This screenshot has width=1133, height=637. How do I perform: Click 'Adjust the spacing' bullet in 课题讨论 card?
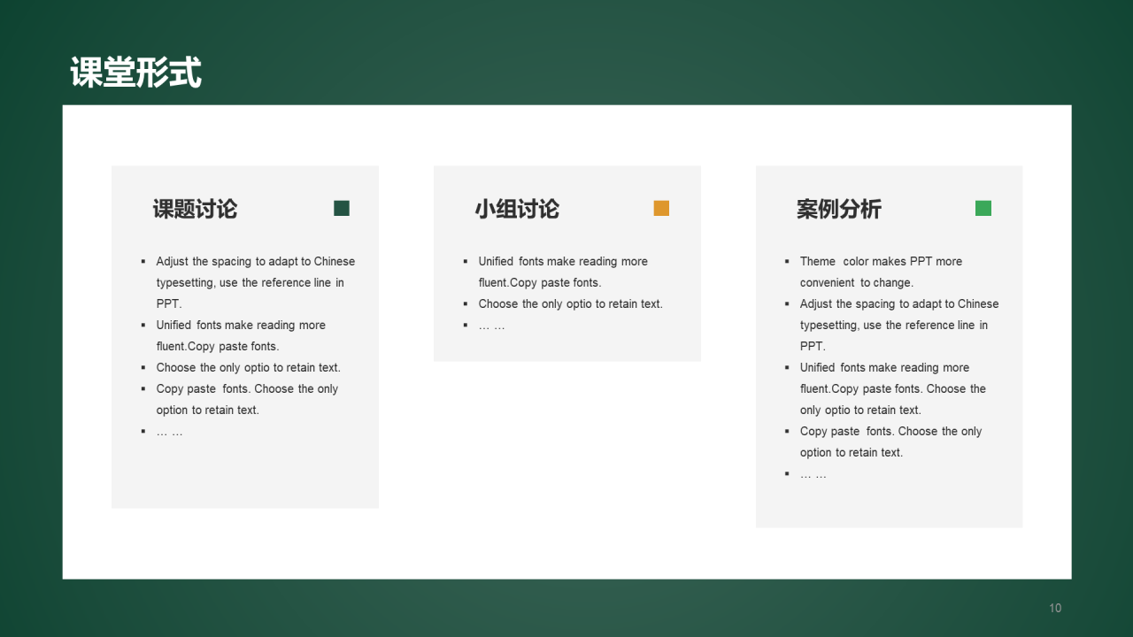click(x=255, y=282)
